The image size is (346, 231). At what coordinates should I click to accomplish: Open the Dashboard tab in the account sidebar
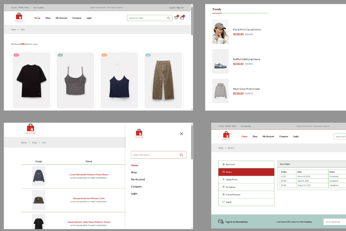[x=246, y=165]
